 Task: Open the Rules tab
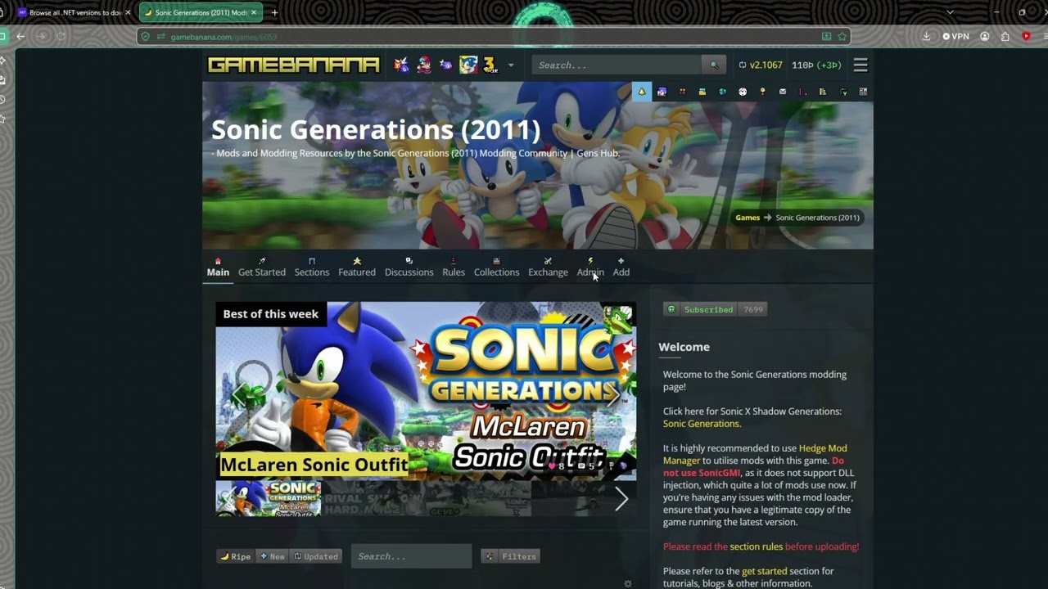tap(454, 268)
